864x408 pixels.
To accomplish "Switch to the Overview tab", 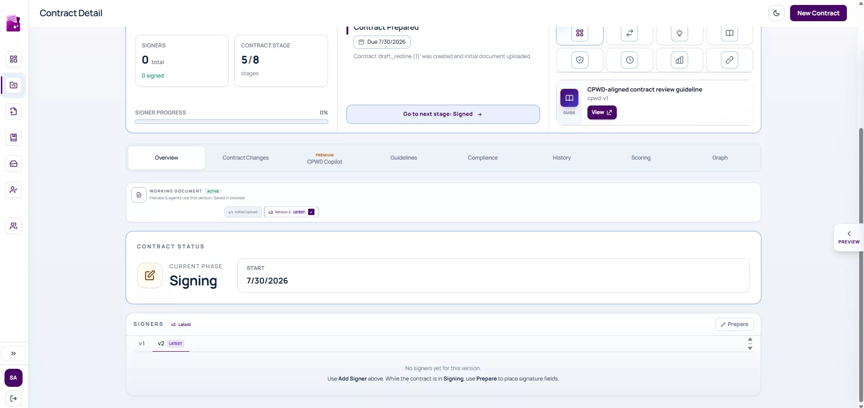I will [x=166, y=158].
